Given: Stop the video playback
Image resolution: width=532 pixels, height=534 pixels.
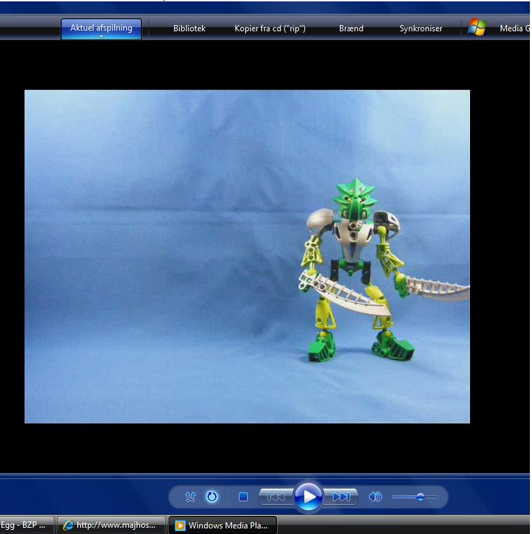Looking at the screenshot, I should pos(243,497).
